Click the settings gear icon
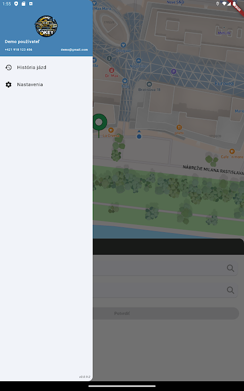The height and width of the screenshot is (391, 244). click(8, 85)
